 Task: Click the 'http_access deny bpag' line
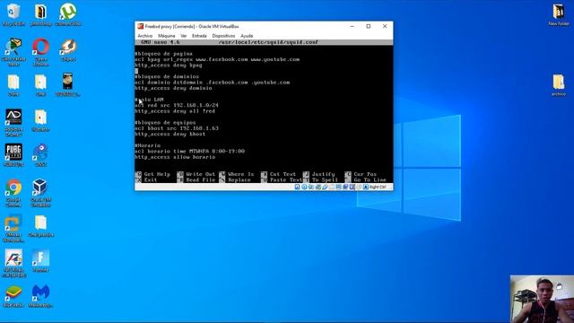click(169, 65)
